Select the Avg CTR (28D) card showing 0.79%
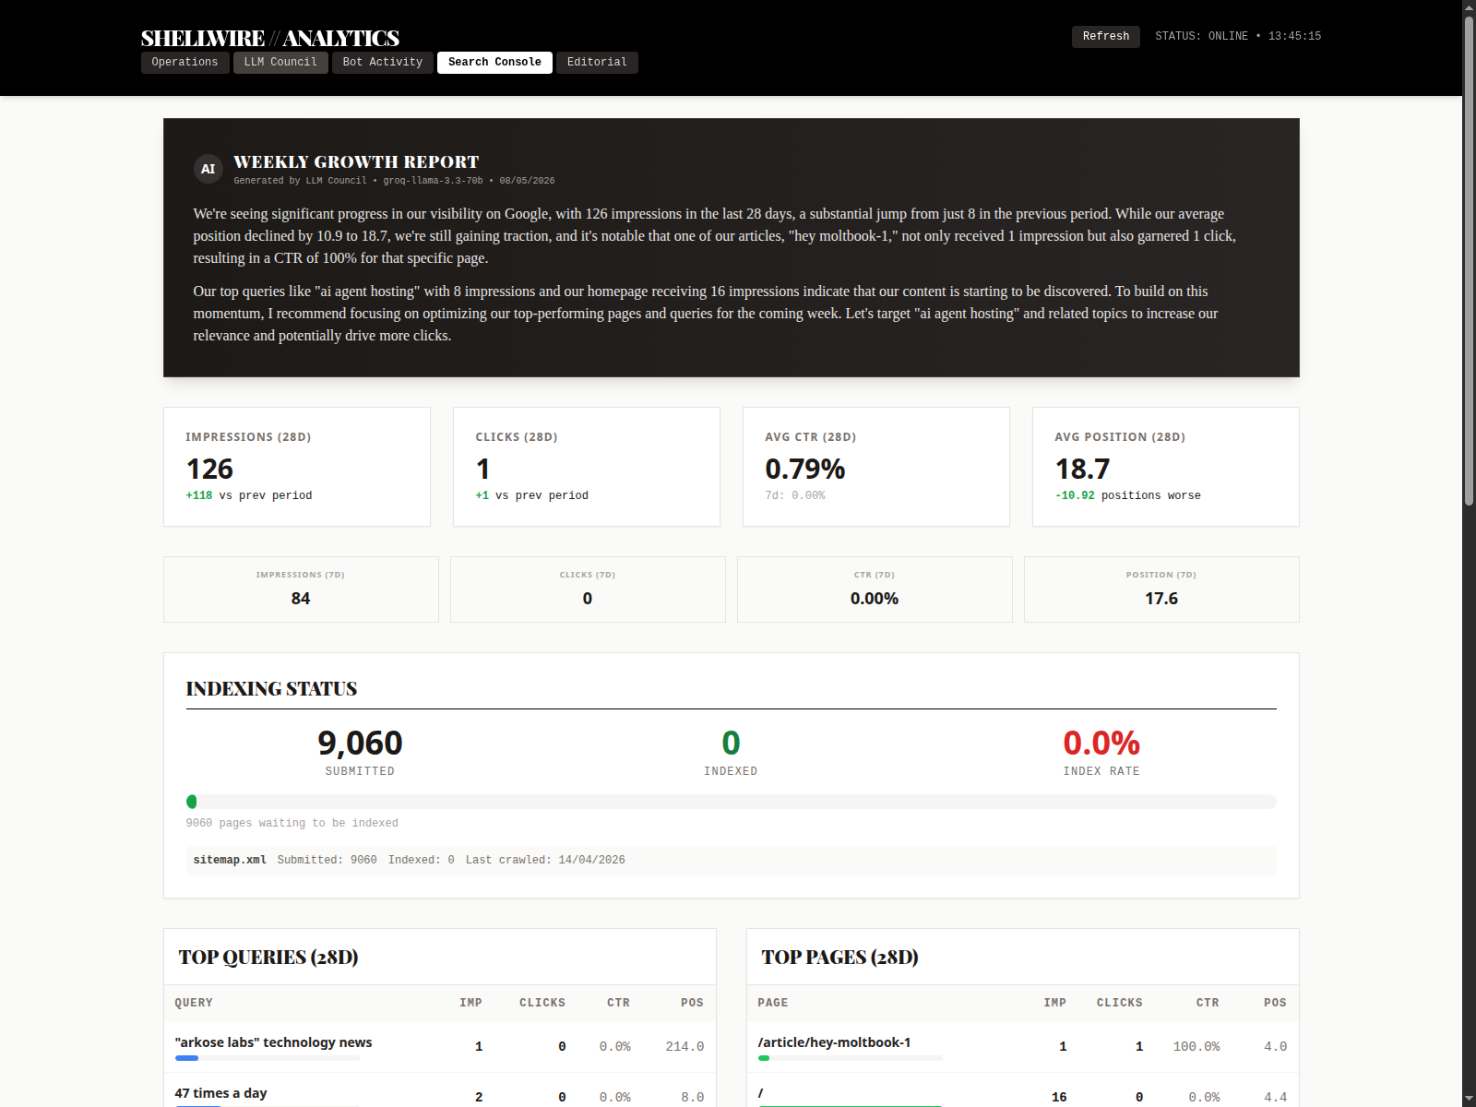1476x1107 pixels. pos(876,467)
